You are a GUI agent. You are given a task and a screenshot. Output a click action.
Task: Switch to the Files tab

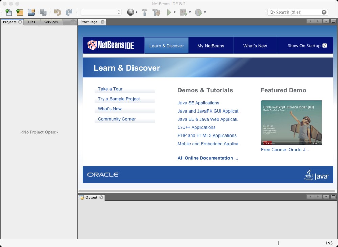[31, 22]
